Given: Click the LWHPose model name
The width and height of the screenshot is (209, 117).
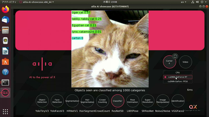Looking at the screenshot, I should coord(132,111).
